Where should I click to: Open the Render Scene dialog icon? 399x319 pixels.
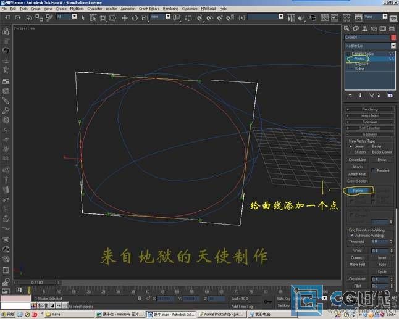coord(358,18)
